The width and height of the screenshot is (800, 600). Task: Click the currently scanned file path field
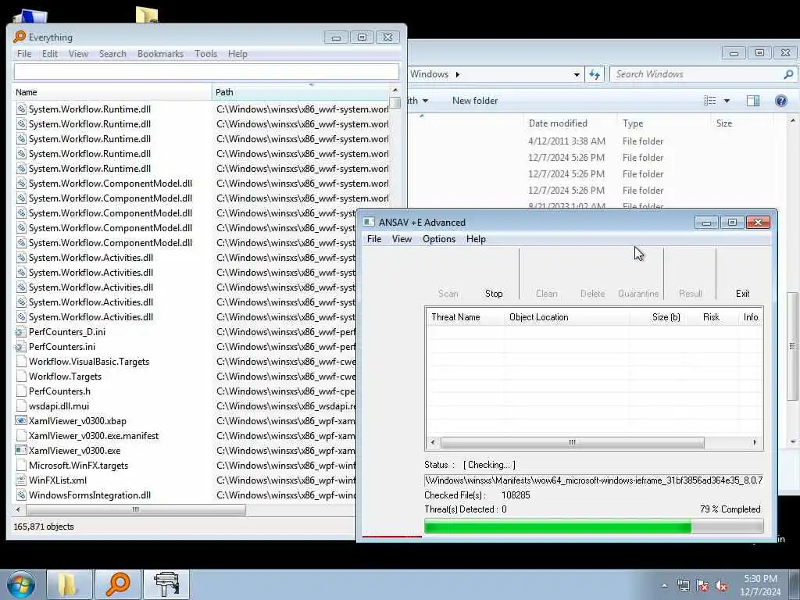coord(594,480)
